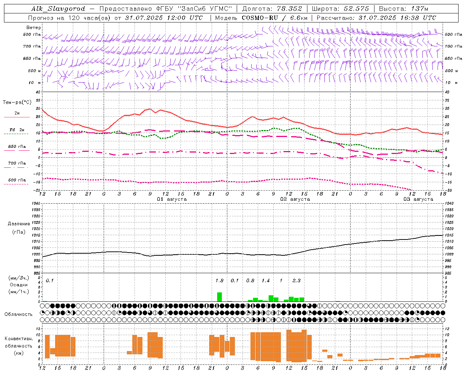
Task: Click the tallest green precipitation bar below 1.8
Action: pos(219,297)
